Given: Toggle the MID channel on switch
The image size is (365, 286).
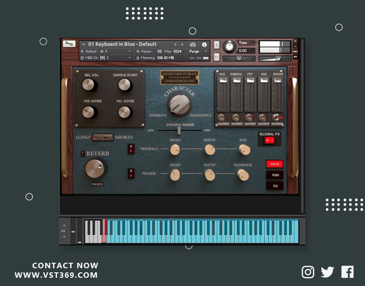Looking at the screenshot, I should pos(262,118).
